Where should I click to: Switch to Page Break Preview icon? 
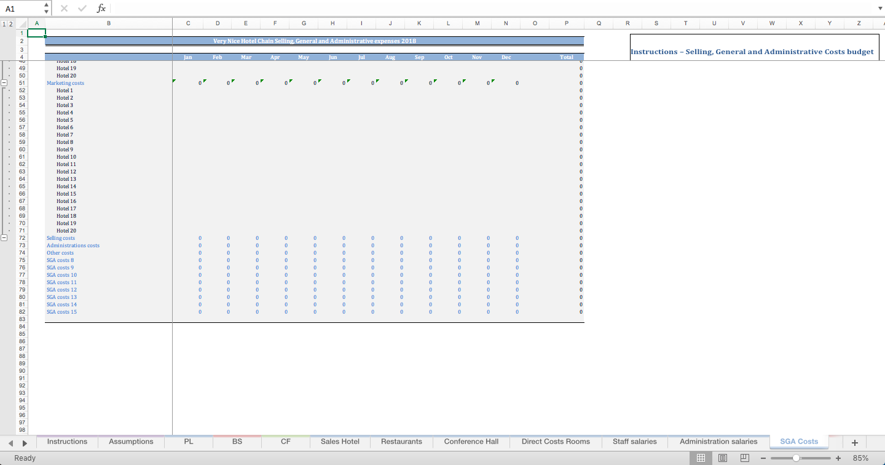pos(745,458)
